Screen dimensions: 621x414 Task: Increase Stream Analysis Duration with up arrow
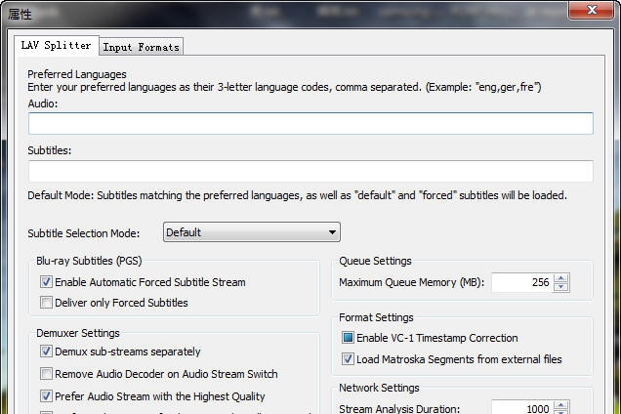pyautogui.click(x=561, y=405)
